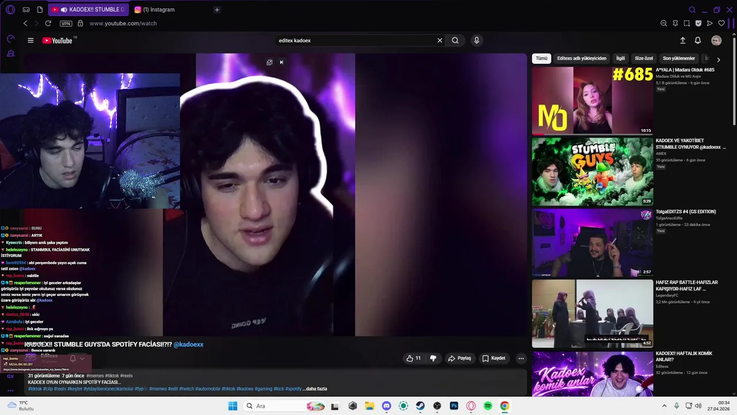Expand description with ...daha fazla
The image size is (737, 415).
[314, 388]
